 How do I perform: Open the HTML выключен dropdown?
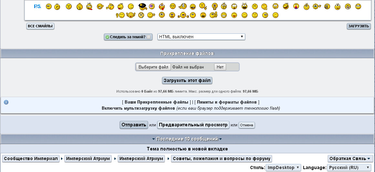click(201, 37)
